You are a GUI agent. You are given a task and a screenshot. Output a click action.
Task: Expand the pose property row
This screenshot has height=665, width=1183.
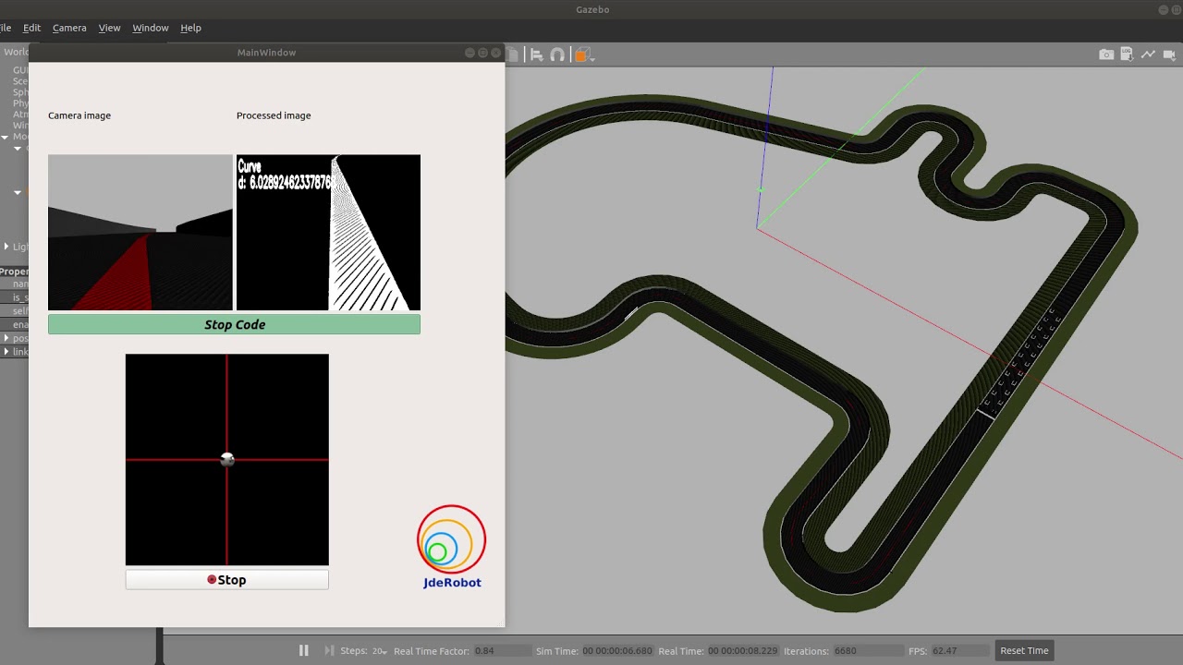[6, 338]
